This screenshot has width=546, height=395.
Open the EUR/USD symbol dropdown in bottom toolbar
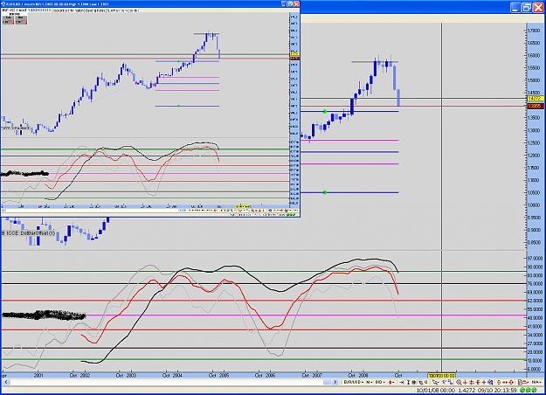point(354,382)
